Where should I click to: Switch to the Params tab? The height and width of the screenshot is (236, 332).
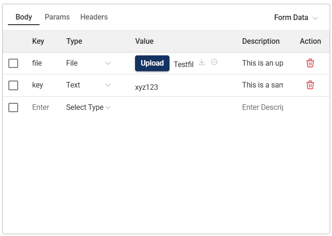(x=57, y=17)
